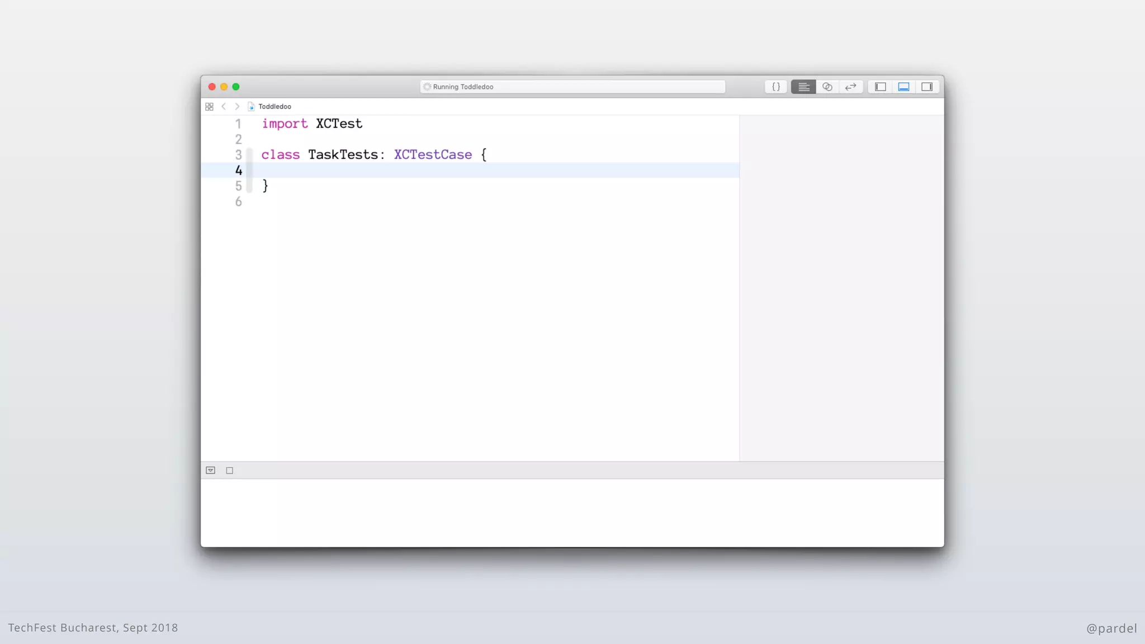This screenshot has height=644, width=1145.
Task: Switch to the Standard editor view
Action: 803,87
